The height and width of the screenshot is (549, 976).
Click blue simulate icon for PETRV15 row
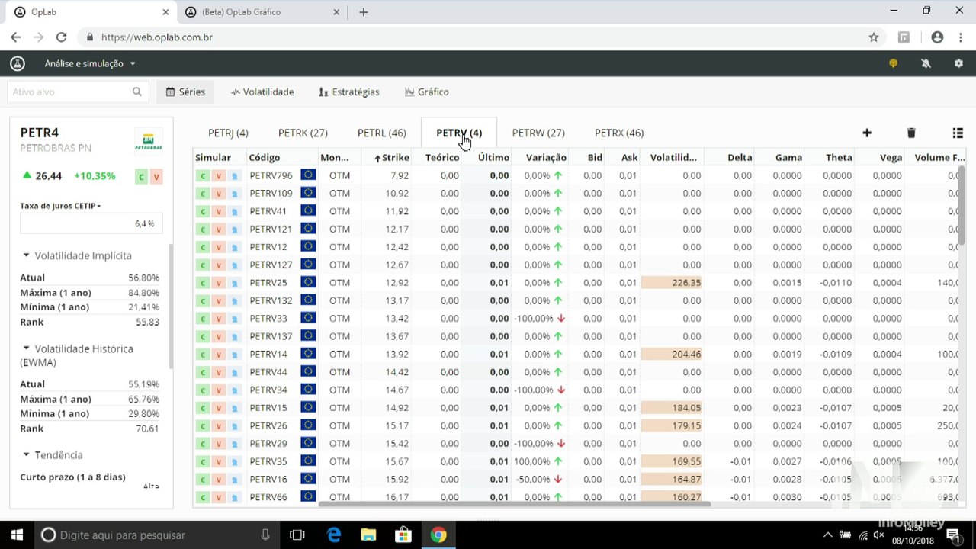click(x=235, y=408)
